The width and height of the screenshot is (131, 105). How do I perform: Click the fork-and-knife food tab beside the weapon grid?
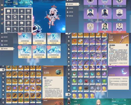[x=69, y=45]
